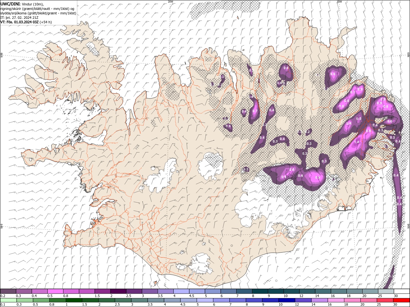410x307 pixels.
Task: Pick the light grey 25 legend swatch
Action: (x=386, y=291)
